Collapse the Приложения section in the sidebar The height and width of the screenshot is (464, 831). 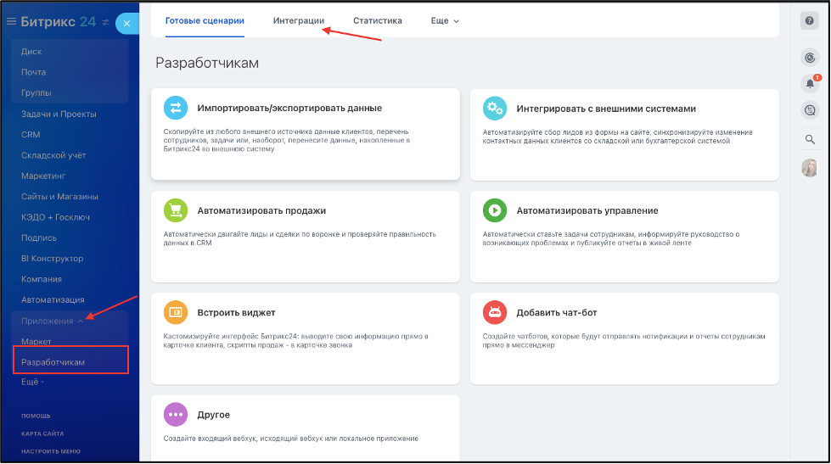[53, 321]
